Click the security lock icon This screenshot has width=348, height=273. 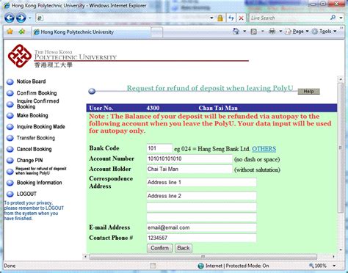220,18
